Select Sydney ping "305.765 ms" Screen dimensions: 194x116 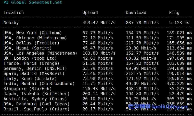click(x=179, y=99)
